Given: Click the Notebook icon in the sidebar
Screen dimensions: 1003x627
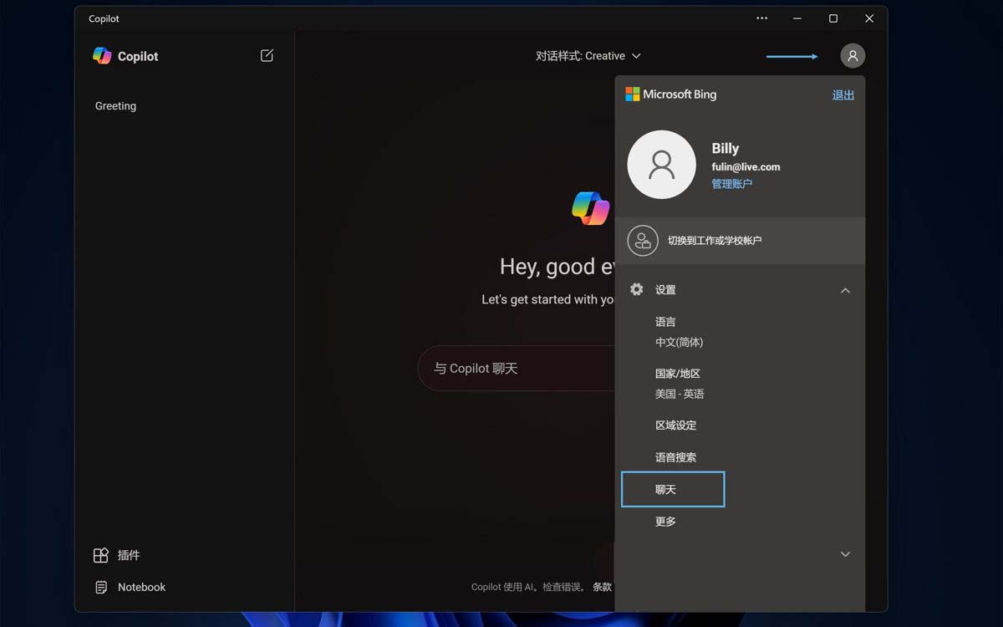Looking at the screenshot, I should coord(101,587).
